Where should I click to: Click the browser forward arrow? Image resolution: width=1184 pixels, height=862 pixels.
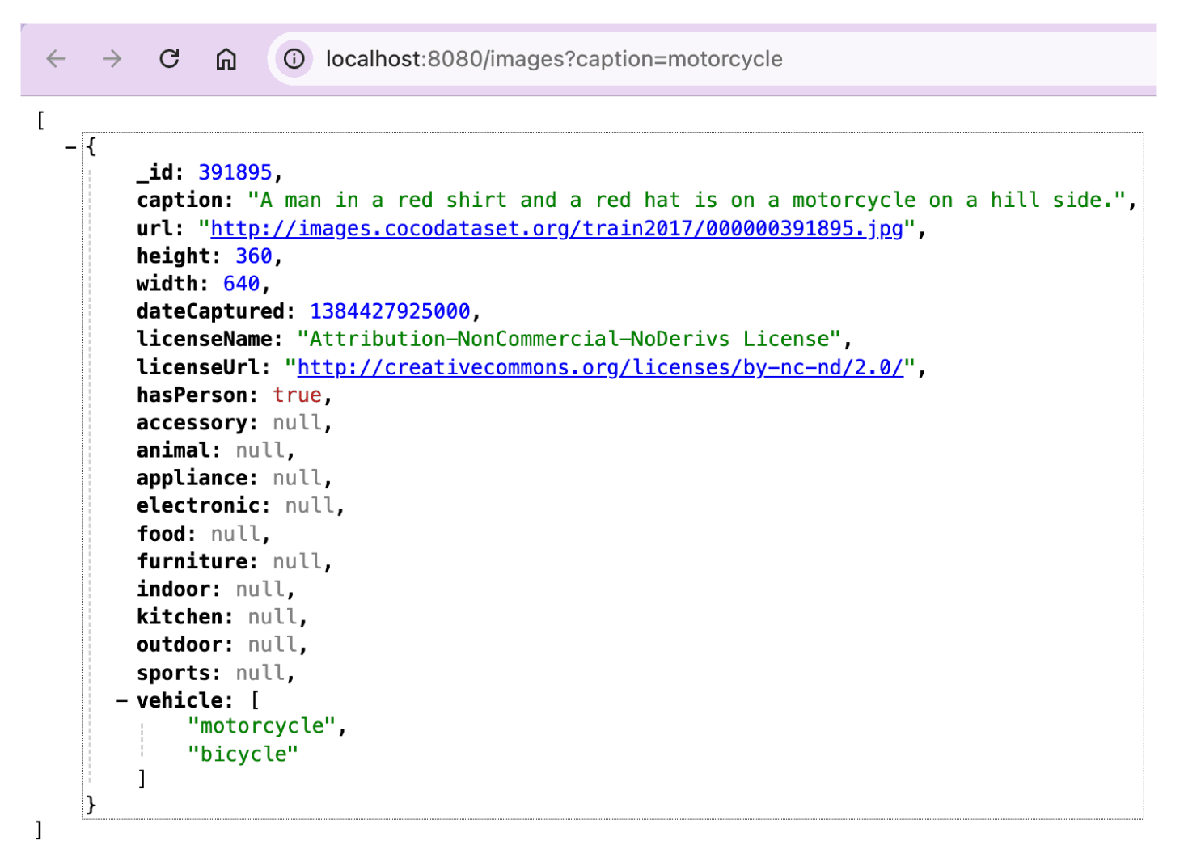click(x=112, y=59)
